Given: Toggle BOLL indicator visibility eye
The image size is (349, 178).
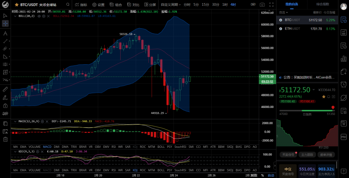Looking at the screenshot, I should click(x=39, y=16).
